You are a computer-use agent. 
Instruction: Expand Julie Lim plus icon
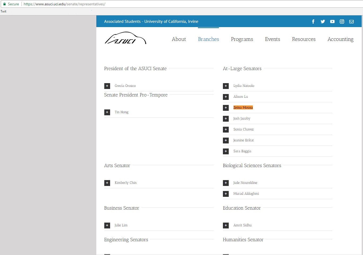click(x=107, y=225)
